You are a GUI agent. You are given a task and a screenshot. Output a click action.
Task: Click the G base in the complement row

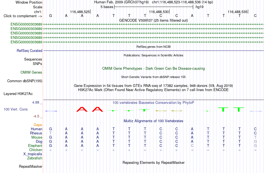(x=51, y=16)
